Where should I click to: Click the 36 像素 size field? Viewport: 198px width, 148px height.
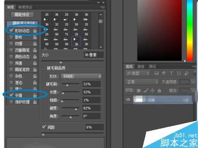[93, 55]
